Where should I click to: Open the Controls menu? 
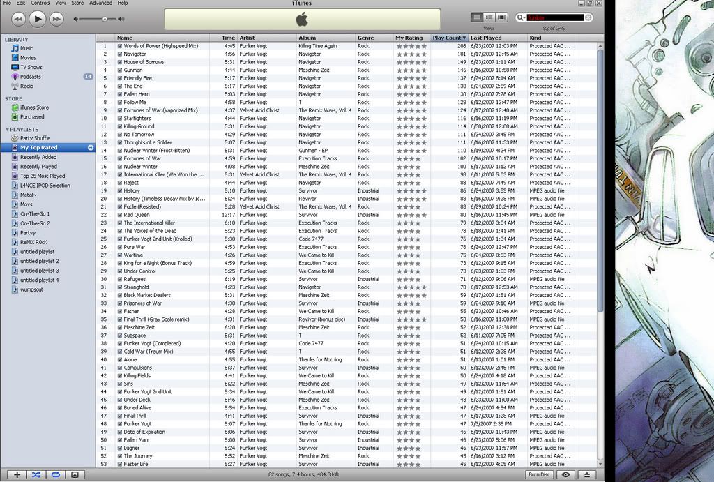click(x=40, y=3)
